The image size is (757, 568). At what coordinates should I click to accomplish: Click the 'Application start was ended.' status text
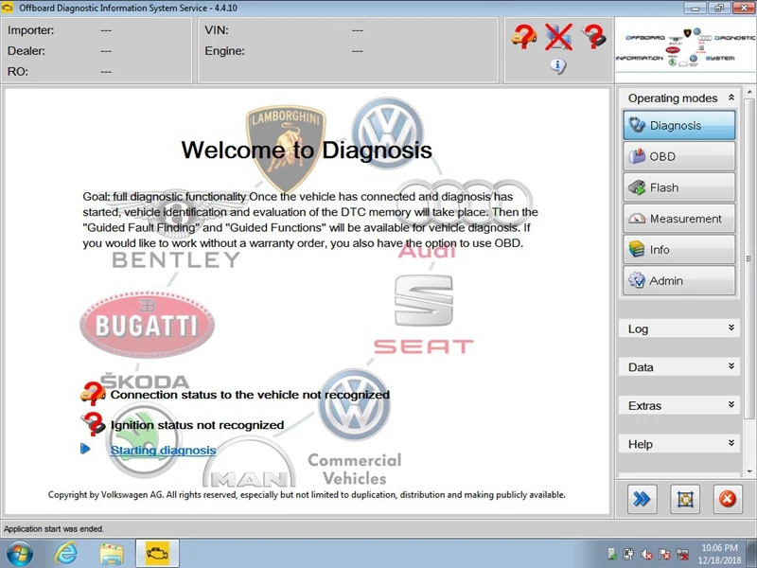[54, 529]
